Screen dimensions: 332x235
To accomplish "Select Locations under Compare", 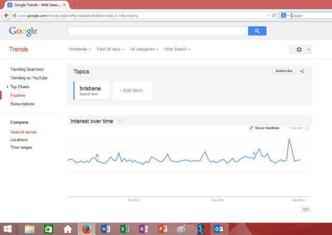I will 19,140.
